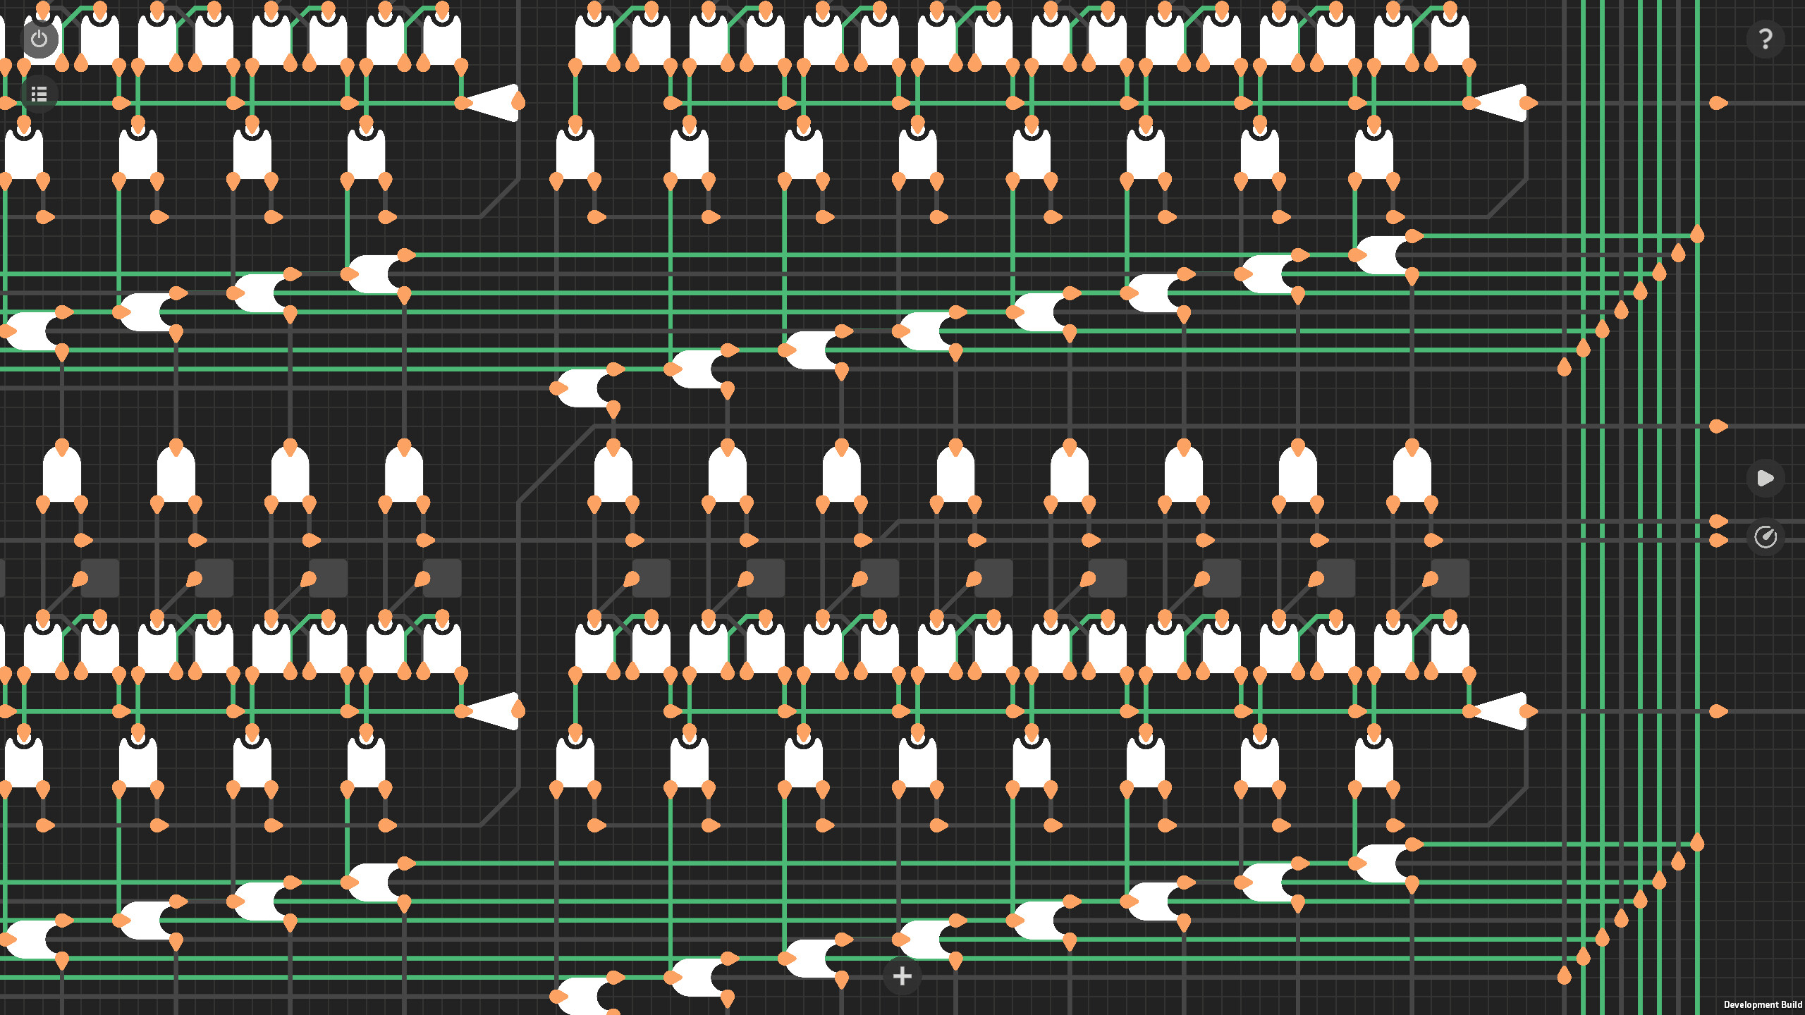Start the simulation with the play button

(x=1766, y=479)
